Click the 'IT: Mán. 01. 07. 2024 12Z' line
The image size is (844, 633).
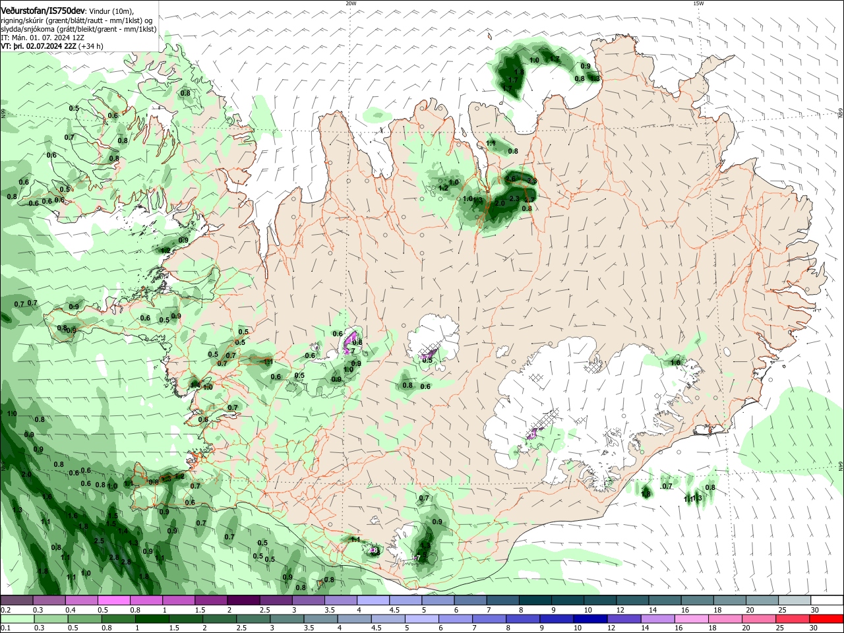[x=42, y=38]
